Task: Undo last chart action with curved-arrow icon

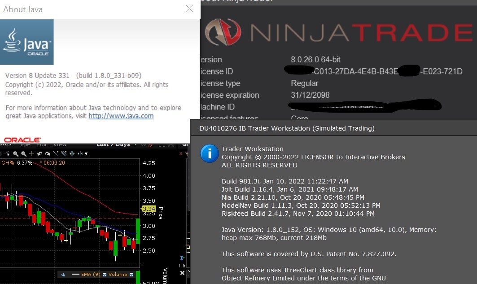Action: point(39,153)
